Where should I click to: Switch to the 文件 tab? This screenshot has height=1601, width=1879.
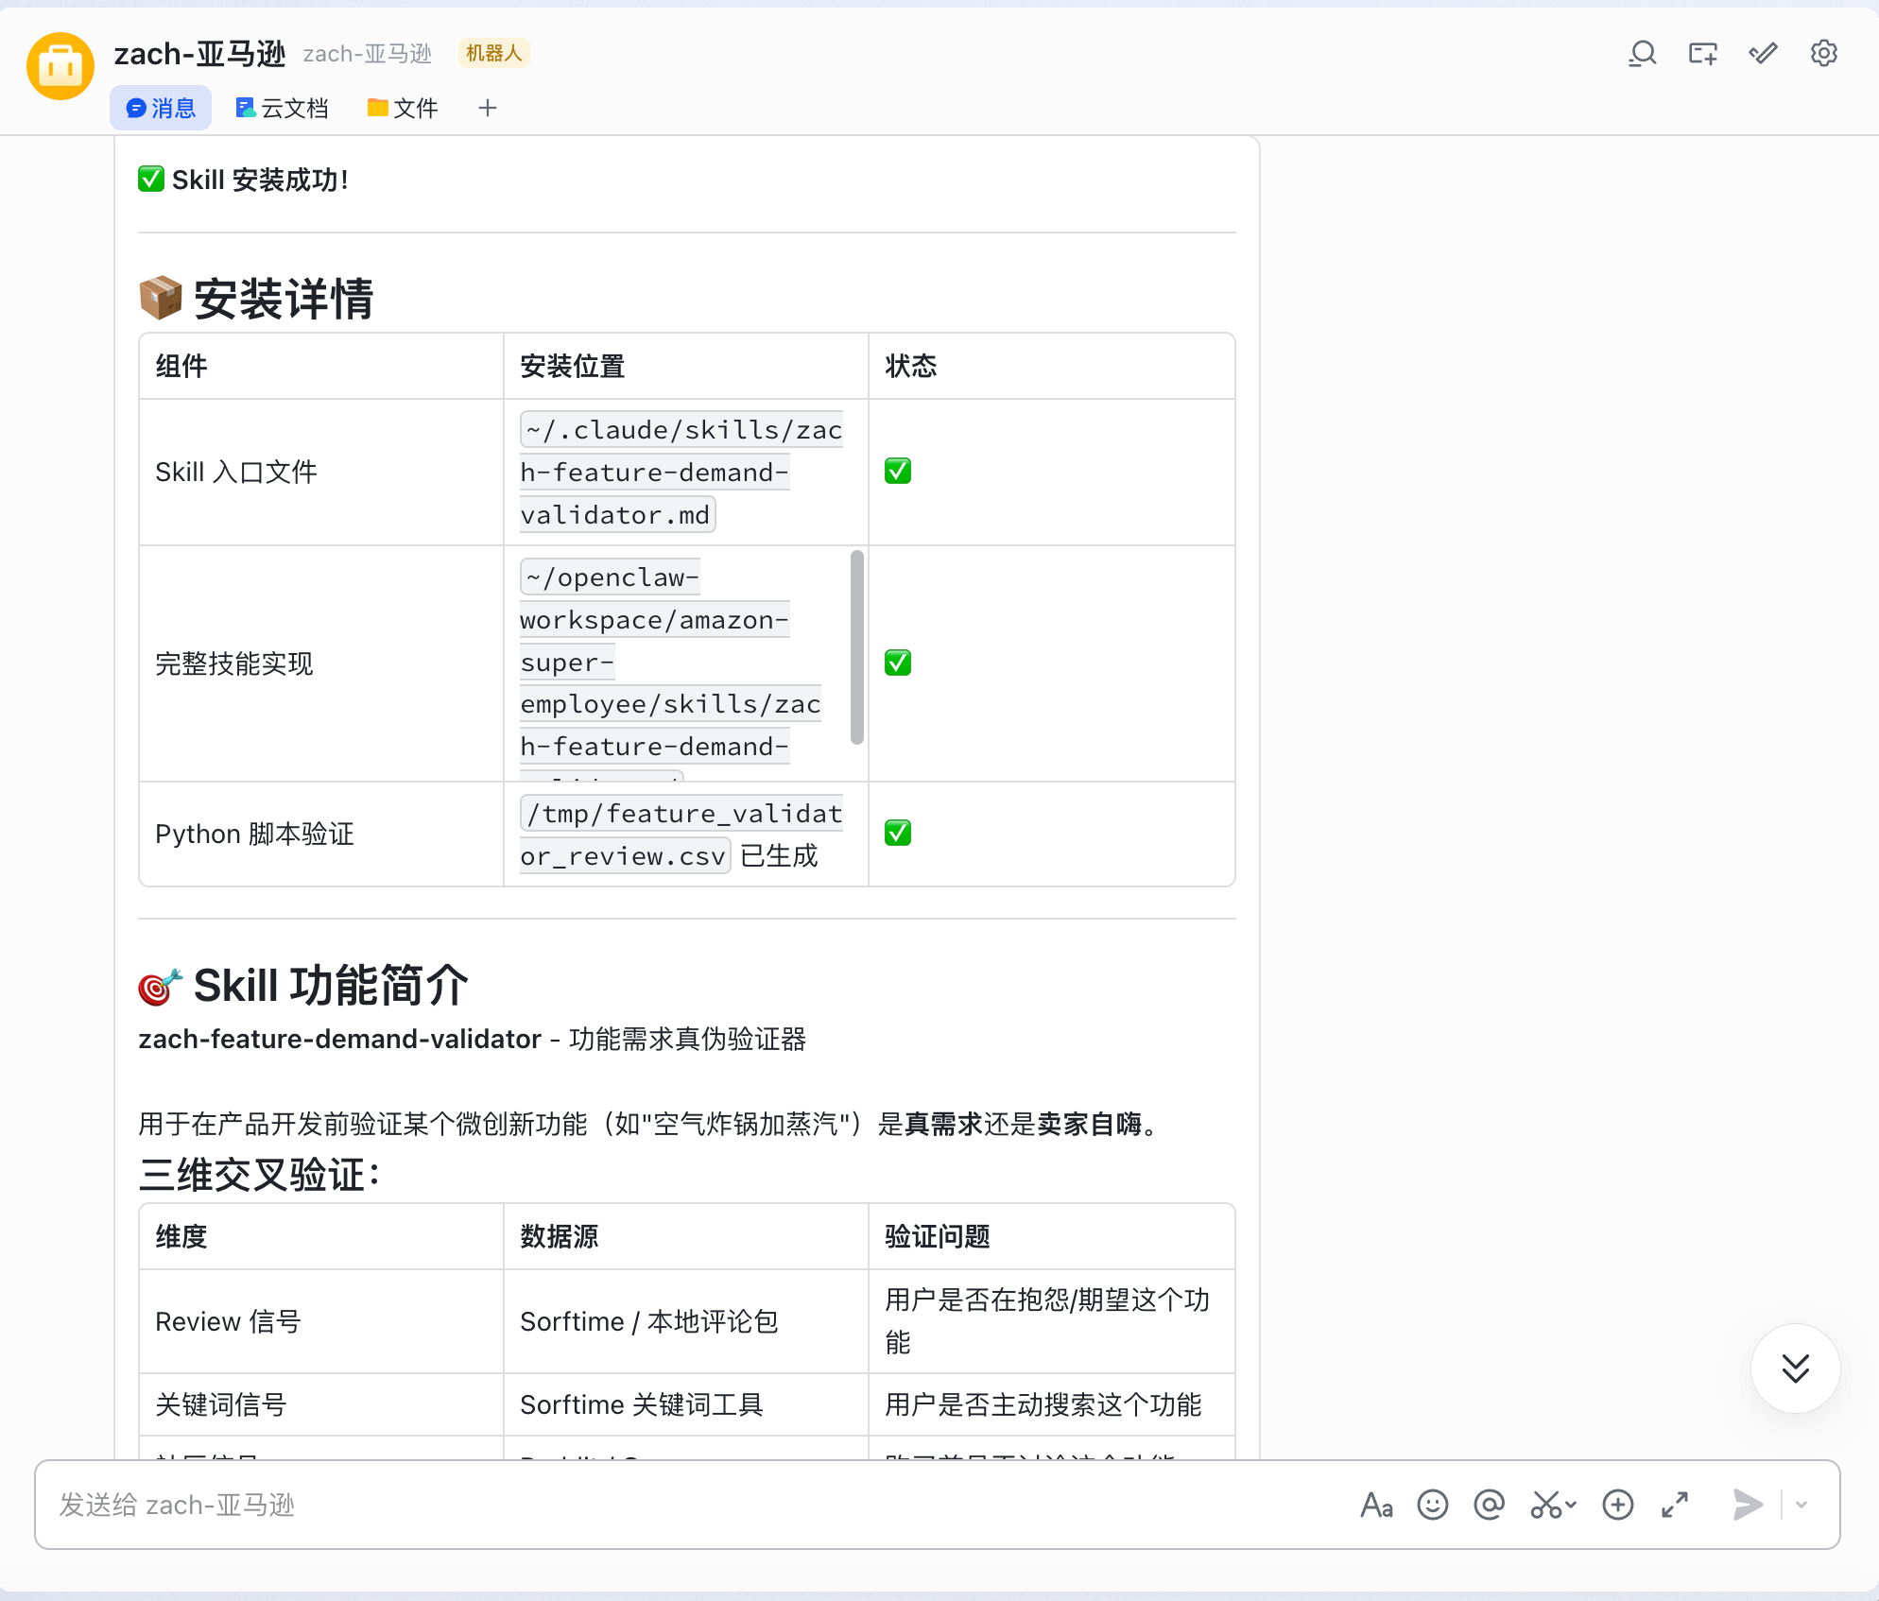click(x=403, y=109)
